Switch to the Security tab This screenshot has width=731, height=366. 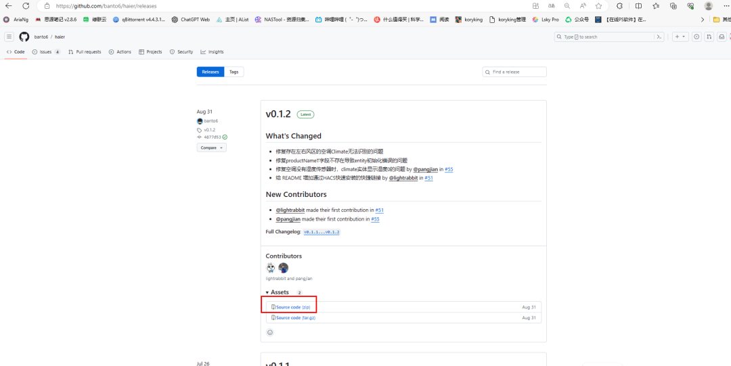coord(181,51)
